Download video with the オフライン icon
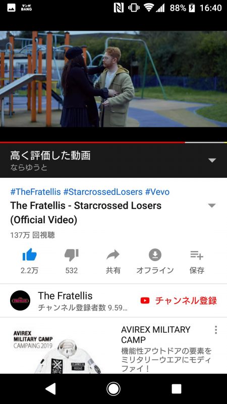Image resolution: width=227 pixels, height=404 pixels. 155,255
